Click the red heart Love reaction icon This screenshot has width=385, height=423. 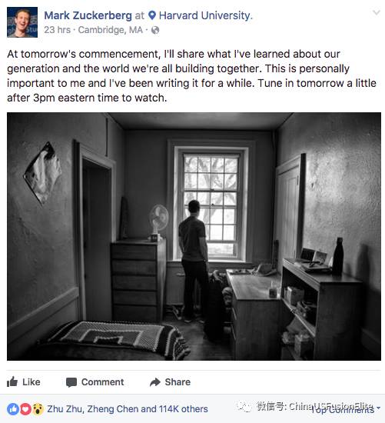25,409
